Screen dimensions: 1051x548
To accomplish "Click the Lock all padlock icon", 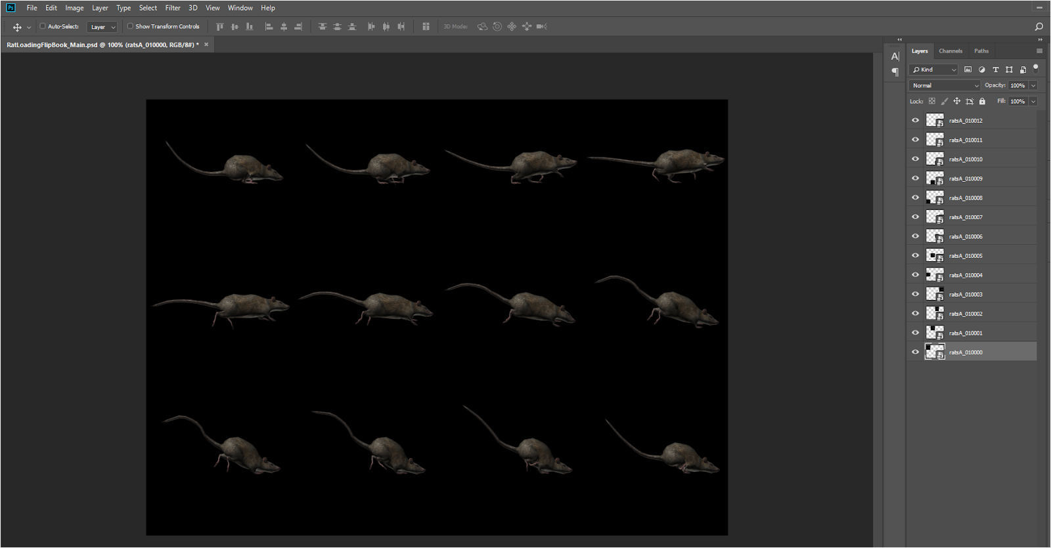I will [982, 102].
